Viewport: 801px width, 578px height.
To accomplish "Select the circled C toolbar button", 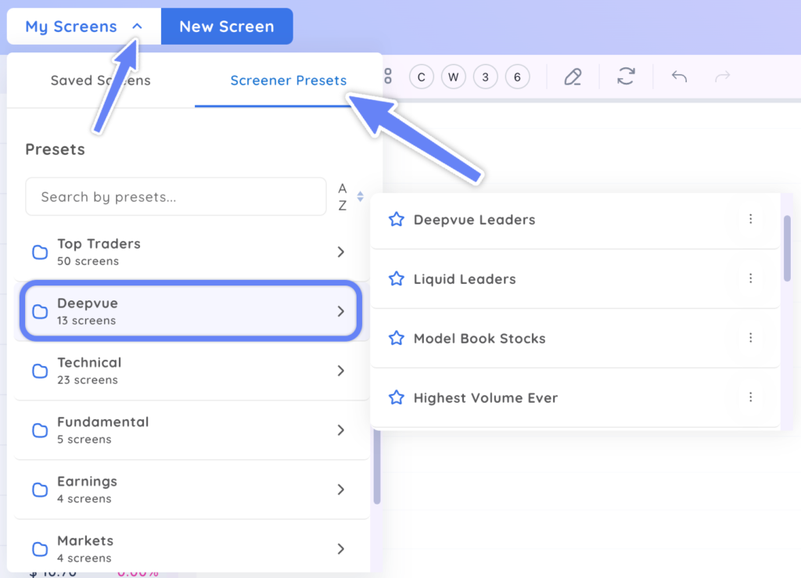I will pyautogui.click(x=422, y=77).
